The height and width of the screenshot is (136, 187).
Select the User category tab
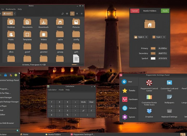coord(129,82)
